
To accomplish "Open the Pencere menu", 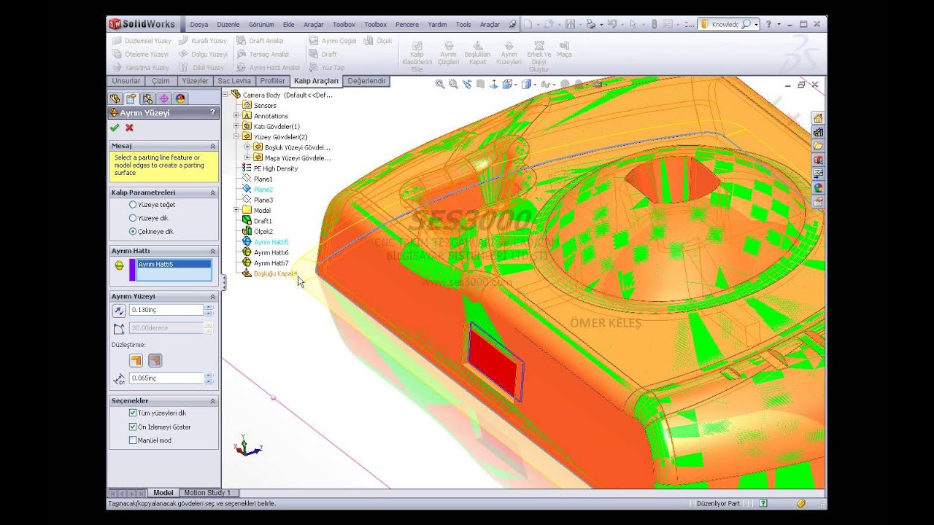I will tap(407, 24).
